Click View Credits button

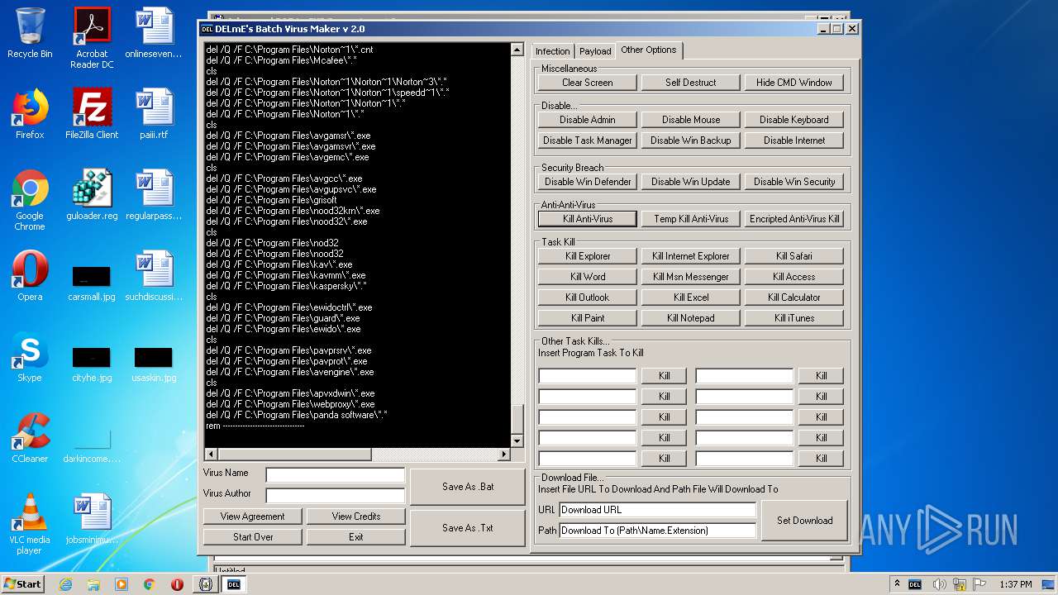pos(356,516)
